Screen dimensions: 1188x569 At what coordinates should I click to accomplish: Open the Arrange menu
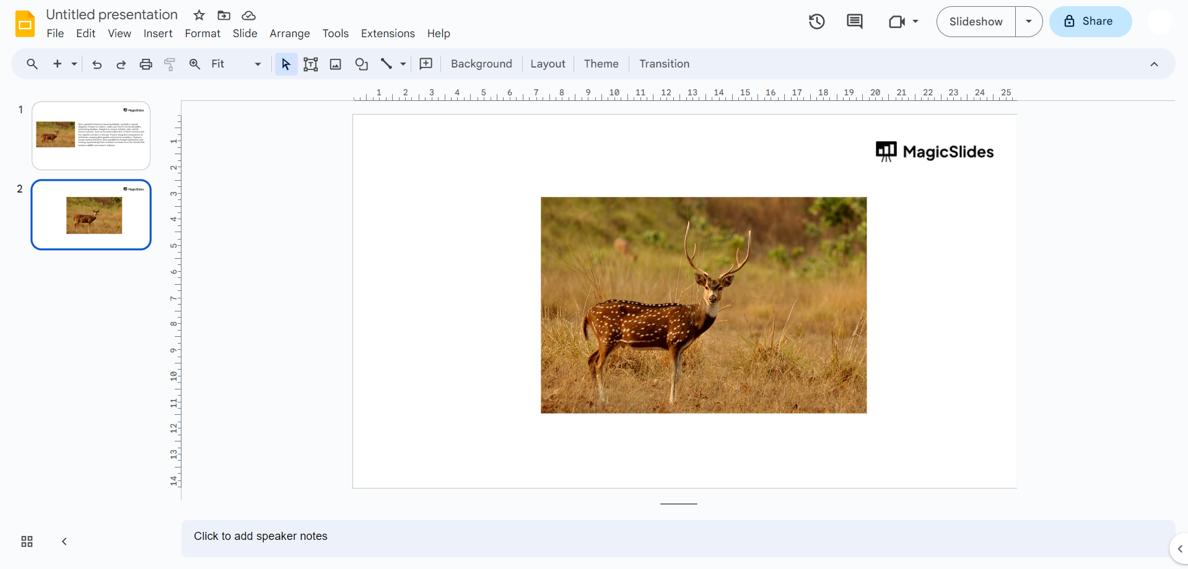(x=289, y=33)
